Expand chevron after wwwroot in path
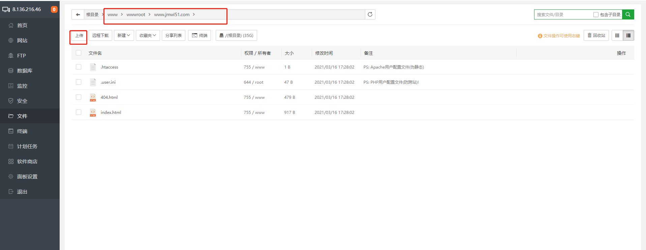Image resolution: width=646 pixels, height=250 pixels. point(149,14)
